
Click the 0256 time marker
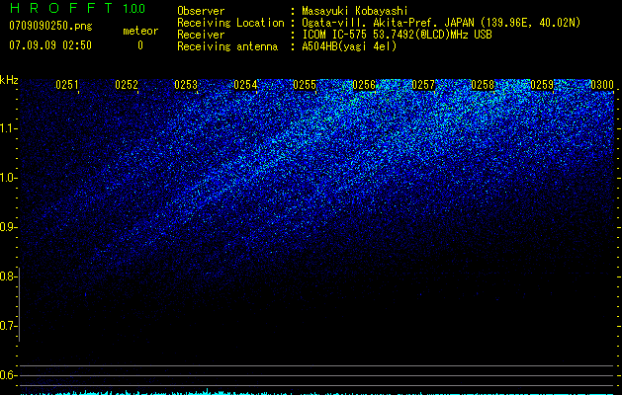click(x=364, y=85)
